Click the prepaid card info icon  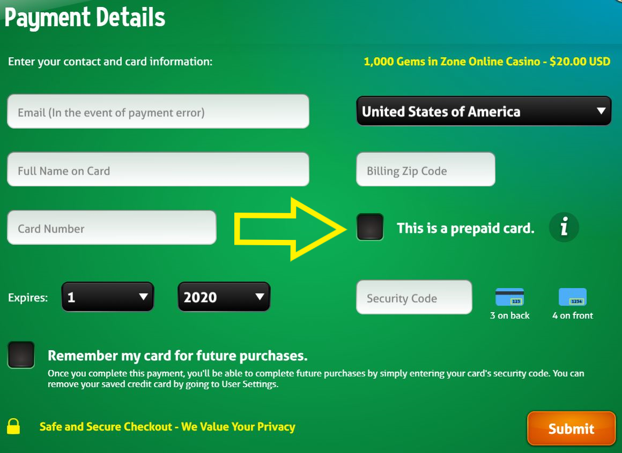tap(564, 228)
